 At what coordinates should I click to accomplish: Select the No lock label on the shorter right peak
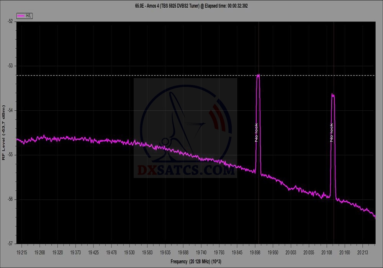(x=332, y=133)
